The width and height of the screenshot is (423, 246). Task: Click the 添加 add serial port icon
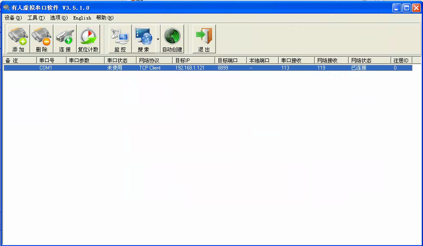(18, 39)
